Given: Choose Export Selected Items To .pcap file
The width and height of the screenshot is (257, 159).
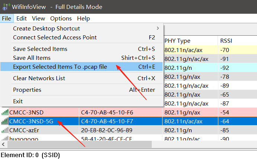Looking at the screenshot, I should [81, 66].
